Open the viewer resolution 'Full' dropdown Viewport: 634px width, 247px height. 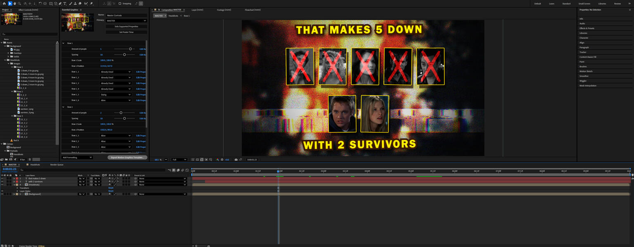coord(179,160)
